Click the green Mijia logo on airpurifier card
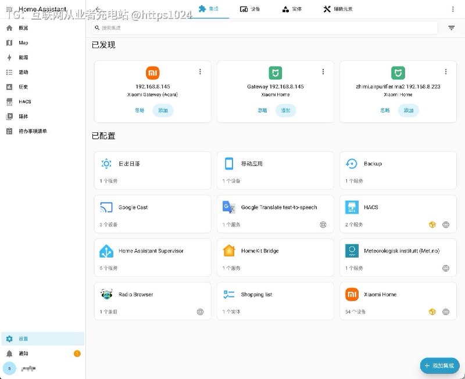This screenshot has width=465, height=379. [398, 73]
